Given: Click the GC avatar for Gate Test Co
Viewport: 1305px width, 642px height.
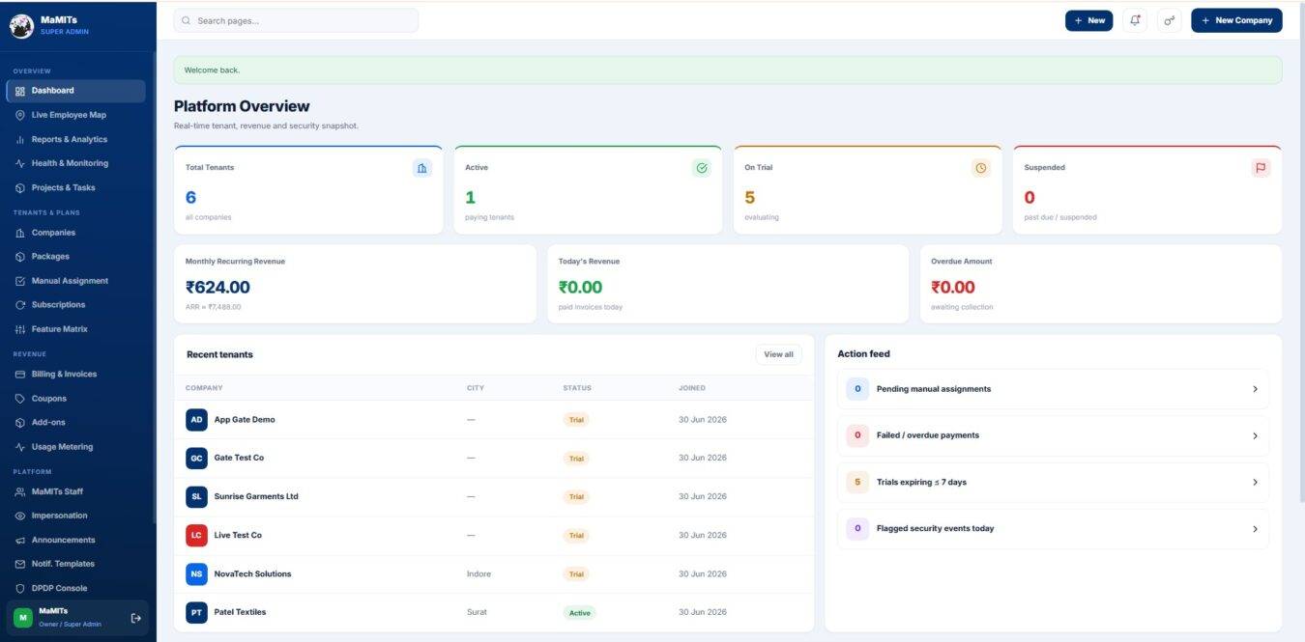Looking at the screenshot, I should coord(196,459).
